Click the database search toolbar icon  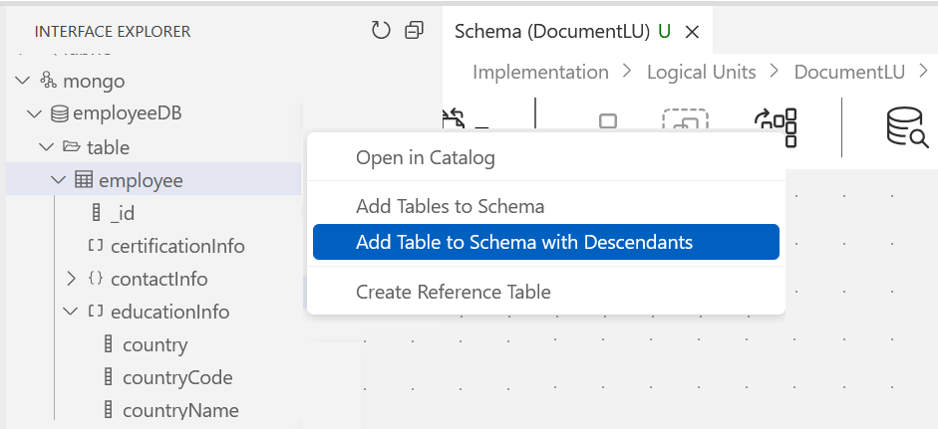coord(906,128)
